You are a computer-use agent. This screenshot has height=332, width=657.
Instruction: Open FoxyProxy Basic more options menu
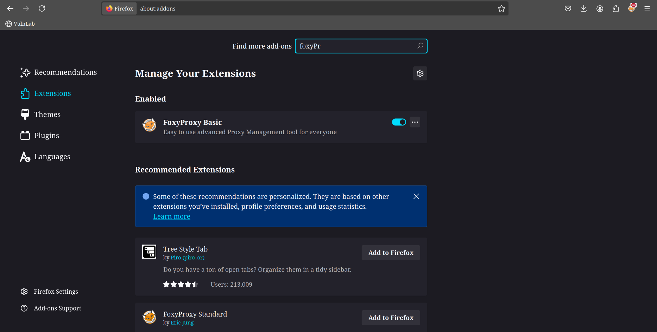[x=415, y=122]
